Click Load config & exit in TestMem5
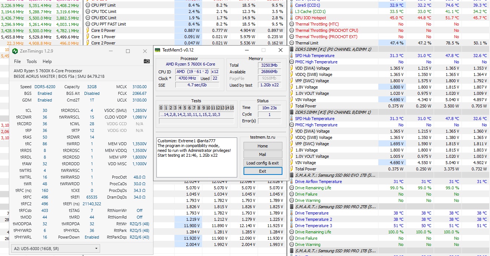490x256 pixels. [263, 163]
